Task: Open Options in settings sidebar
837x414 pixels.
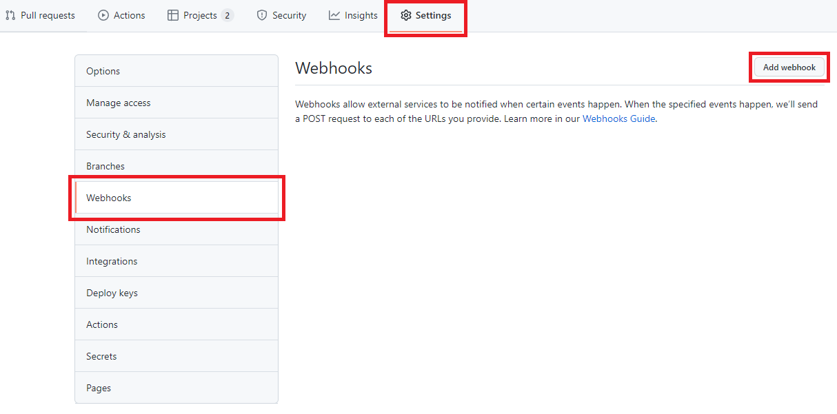Action: tap(177, 71)
